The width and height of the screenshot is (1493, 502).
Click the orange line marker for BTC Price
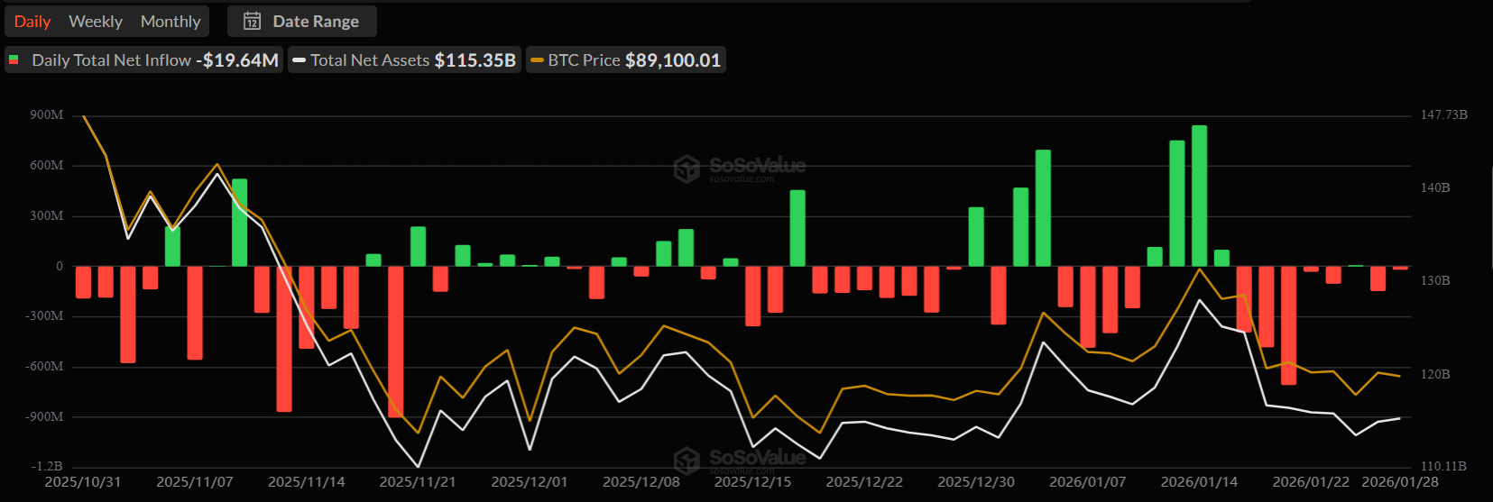[537, 60]
